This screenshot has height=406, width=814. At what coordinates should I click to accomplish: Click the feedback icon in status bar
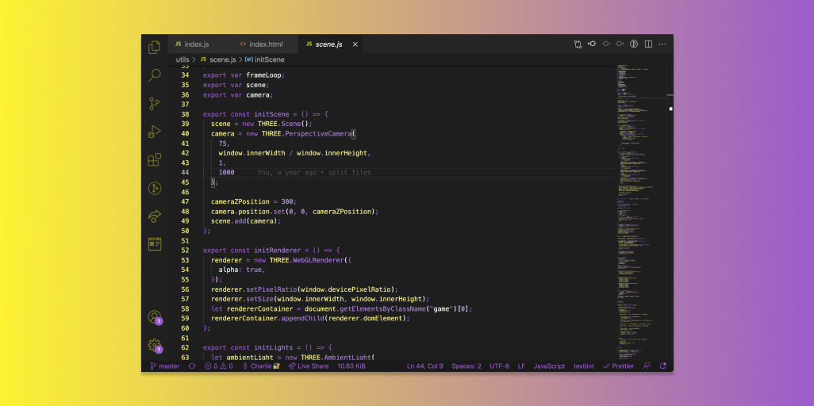[x=647, y=366]
